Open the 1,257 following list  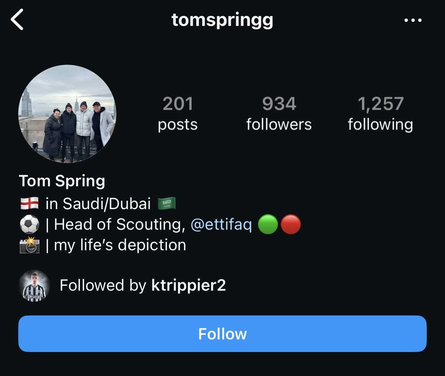coord(380,114)
